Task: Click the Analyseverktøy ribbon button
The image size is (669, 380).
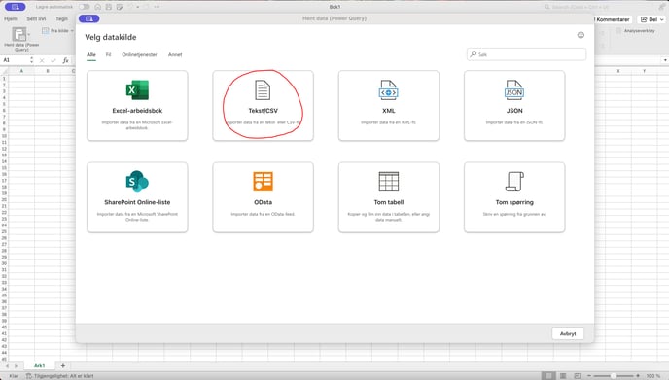Action: coord(636,31)
